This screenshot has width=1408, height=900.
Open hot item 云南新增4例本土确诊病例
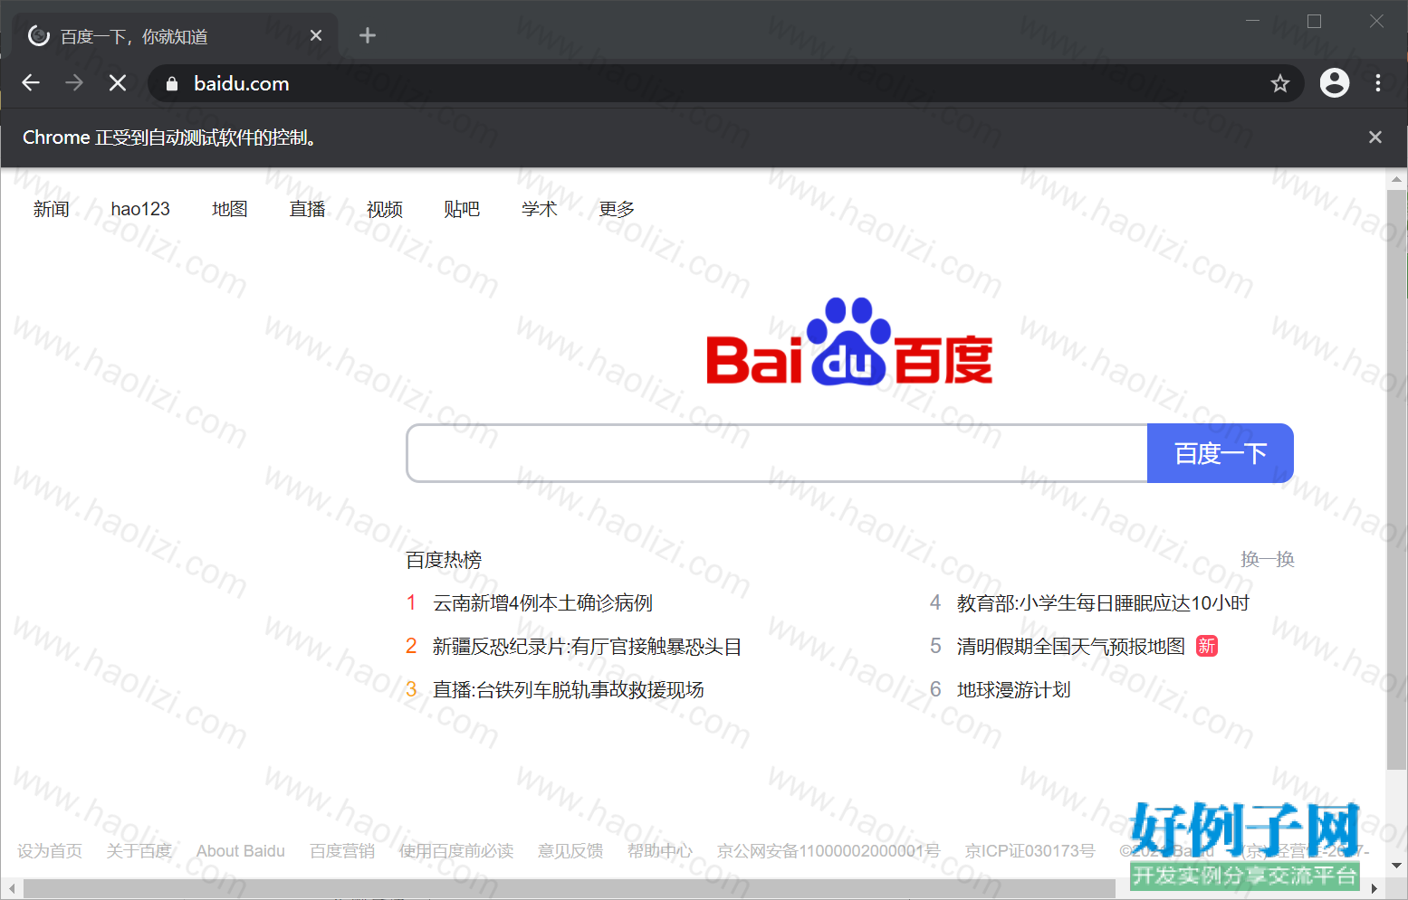[x=542, y=603]
